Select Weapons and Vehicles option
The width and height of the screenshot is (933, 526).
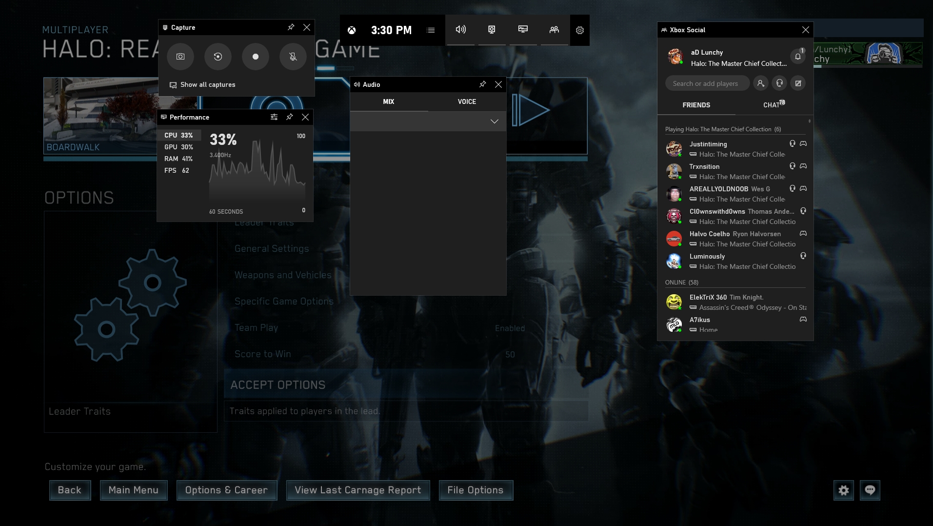[283, 275]
